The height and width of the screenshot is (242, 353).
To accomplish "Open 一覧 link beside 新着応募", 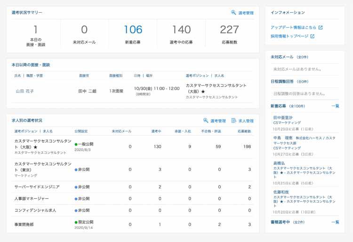I will (x=335, y=106).
